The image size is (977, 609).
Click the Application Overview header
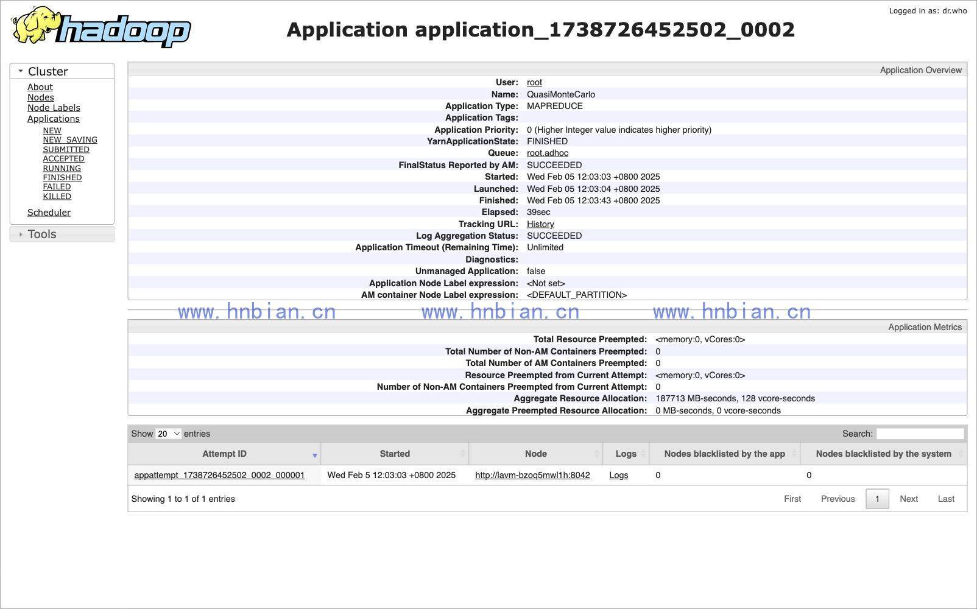pos(921,70)
